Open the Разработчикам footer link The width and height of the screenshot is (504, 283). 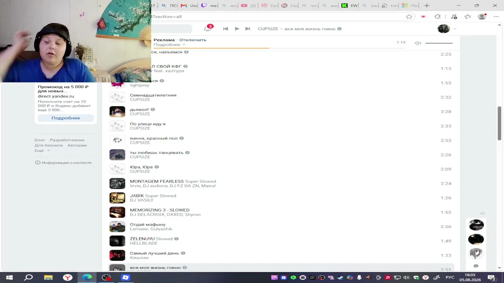pos(67,140)
